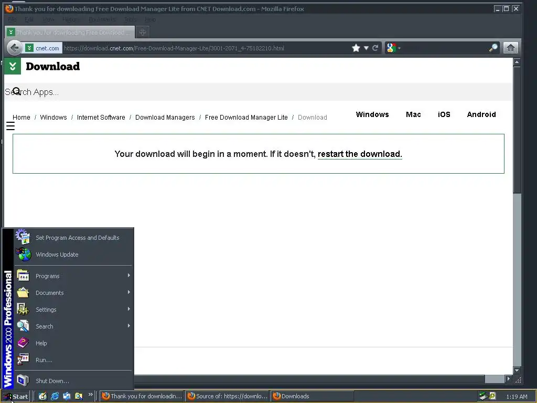Open Help from the Start menu
Image resolution: width=537 pixels, height=403 pixels.
(x=73, y=343)
